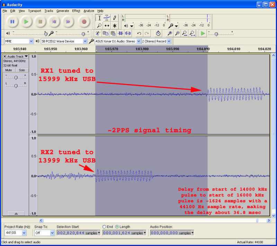Screen dimensions: 277x246
Task: Click the input volume slider thumb
Action: [83, 34]
